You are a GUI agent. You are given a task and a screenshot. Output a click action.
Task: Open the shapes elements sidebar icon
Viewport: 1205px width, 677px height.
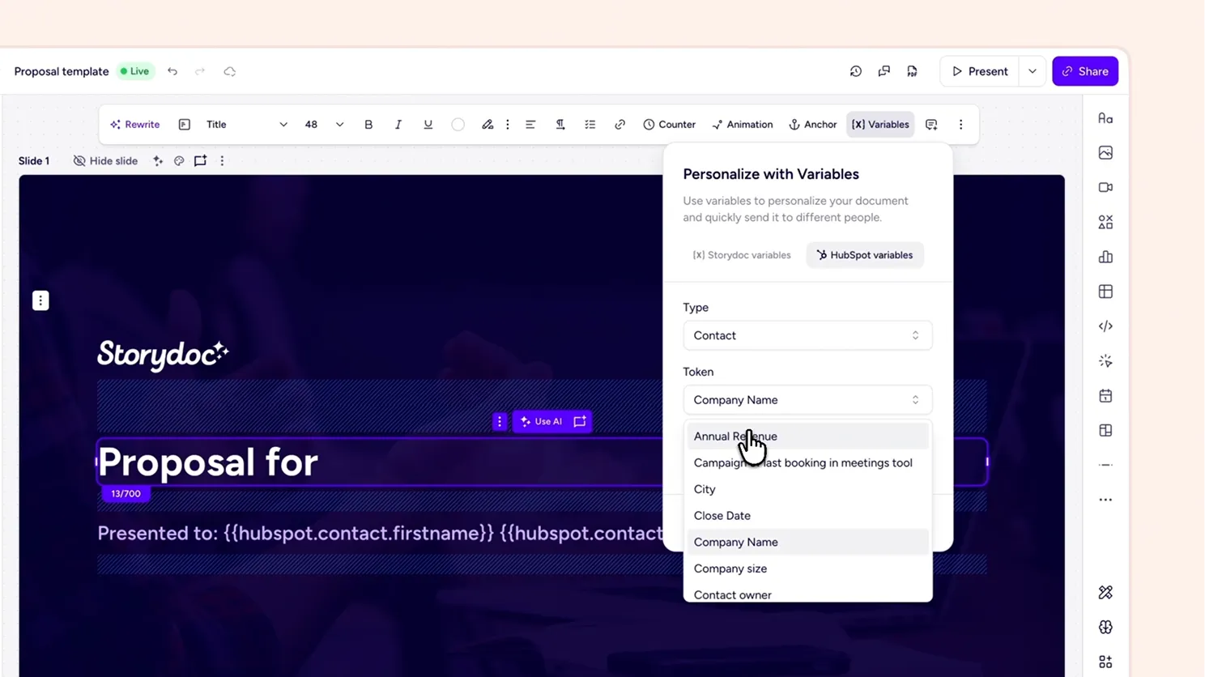pyautogui.click(x=1105, y=222)
